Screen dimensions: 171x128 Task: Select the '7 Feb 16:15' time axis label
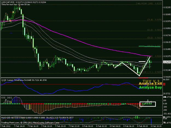[x=33, y=126]
